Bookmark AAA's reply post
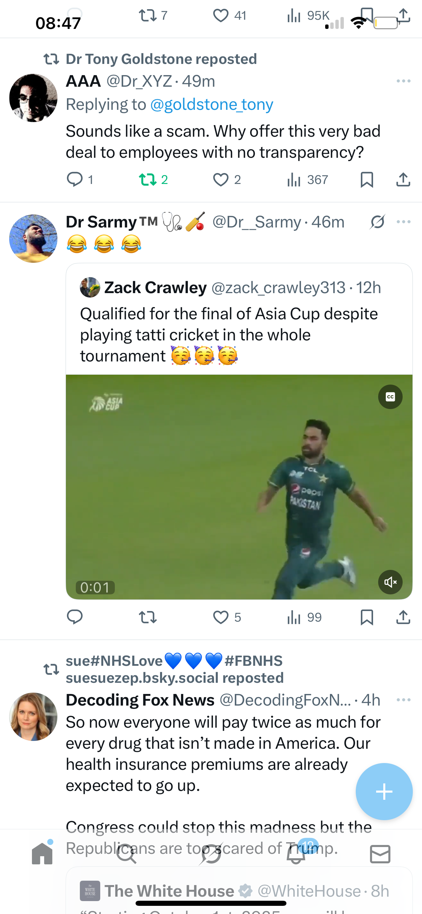The image size is (422, 914). coord(367,180)
